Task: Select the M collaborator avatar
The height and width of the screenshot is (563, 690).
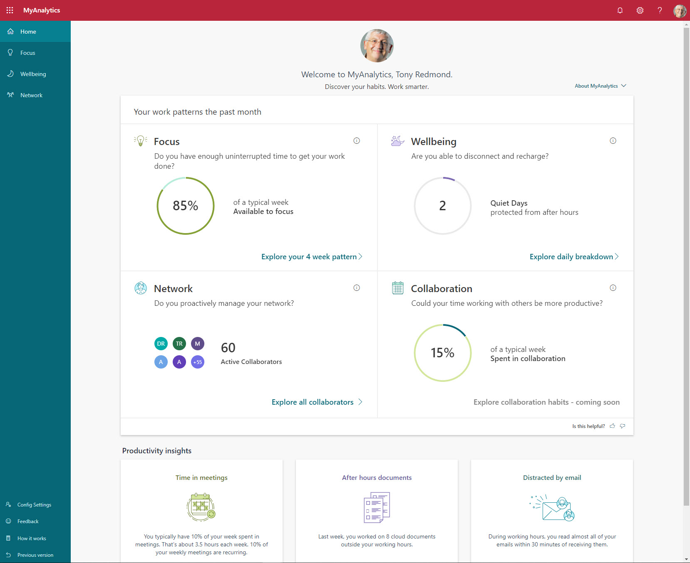Action: [x=198, y=344]
